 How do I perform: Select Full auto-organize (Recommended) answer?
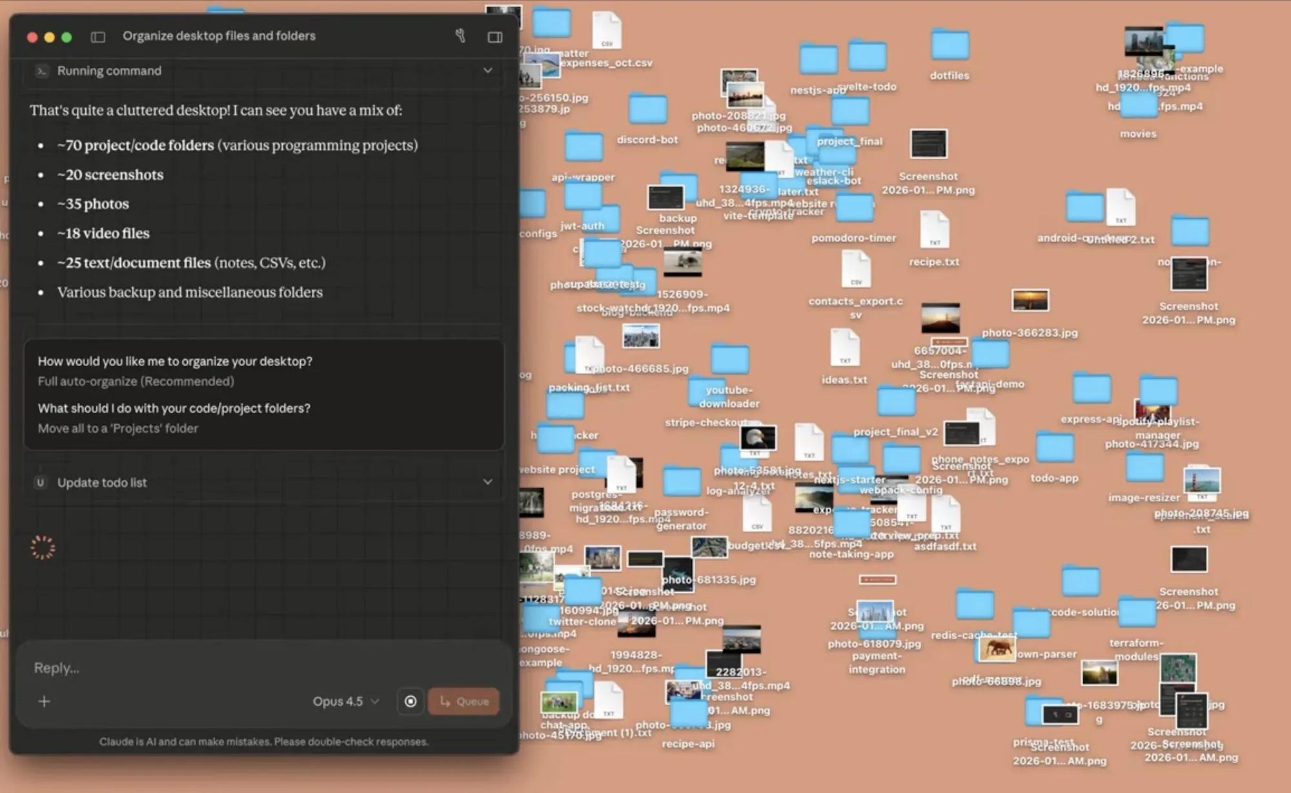[x=136, y=381]
